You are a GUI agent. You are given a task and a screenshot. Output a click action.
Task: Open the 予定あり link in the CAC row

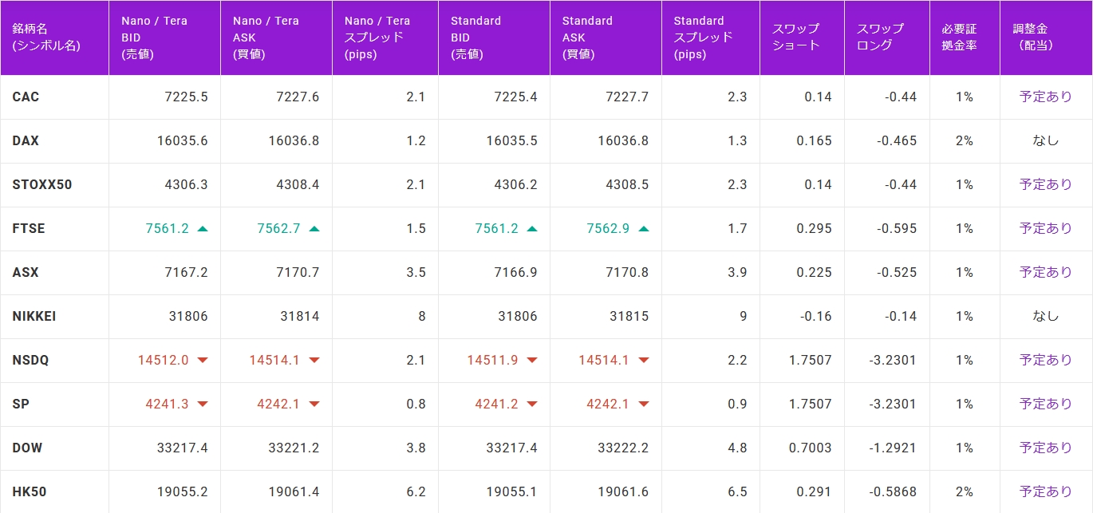click(1046, 97)
